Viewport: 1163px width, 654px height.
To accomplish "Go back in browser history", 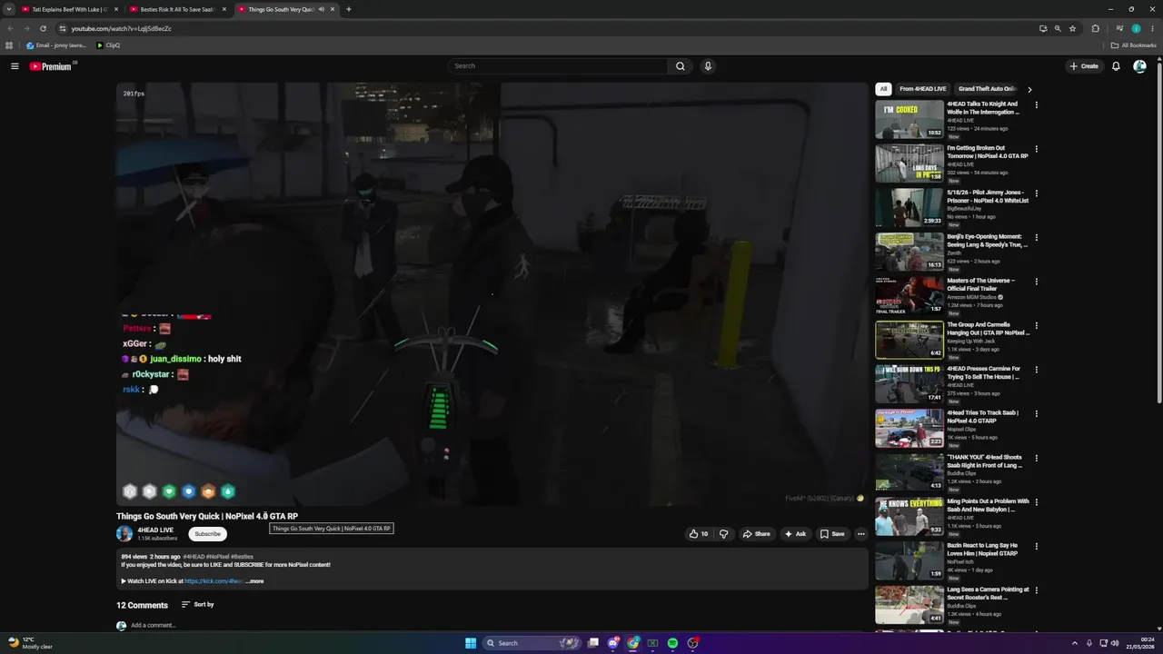I will pos(10,28).
